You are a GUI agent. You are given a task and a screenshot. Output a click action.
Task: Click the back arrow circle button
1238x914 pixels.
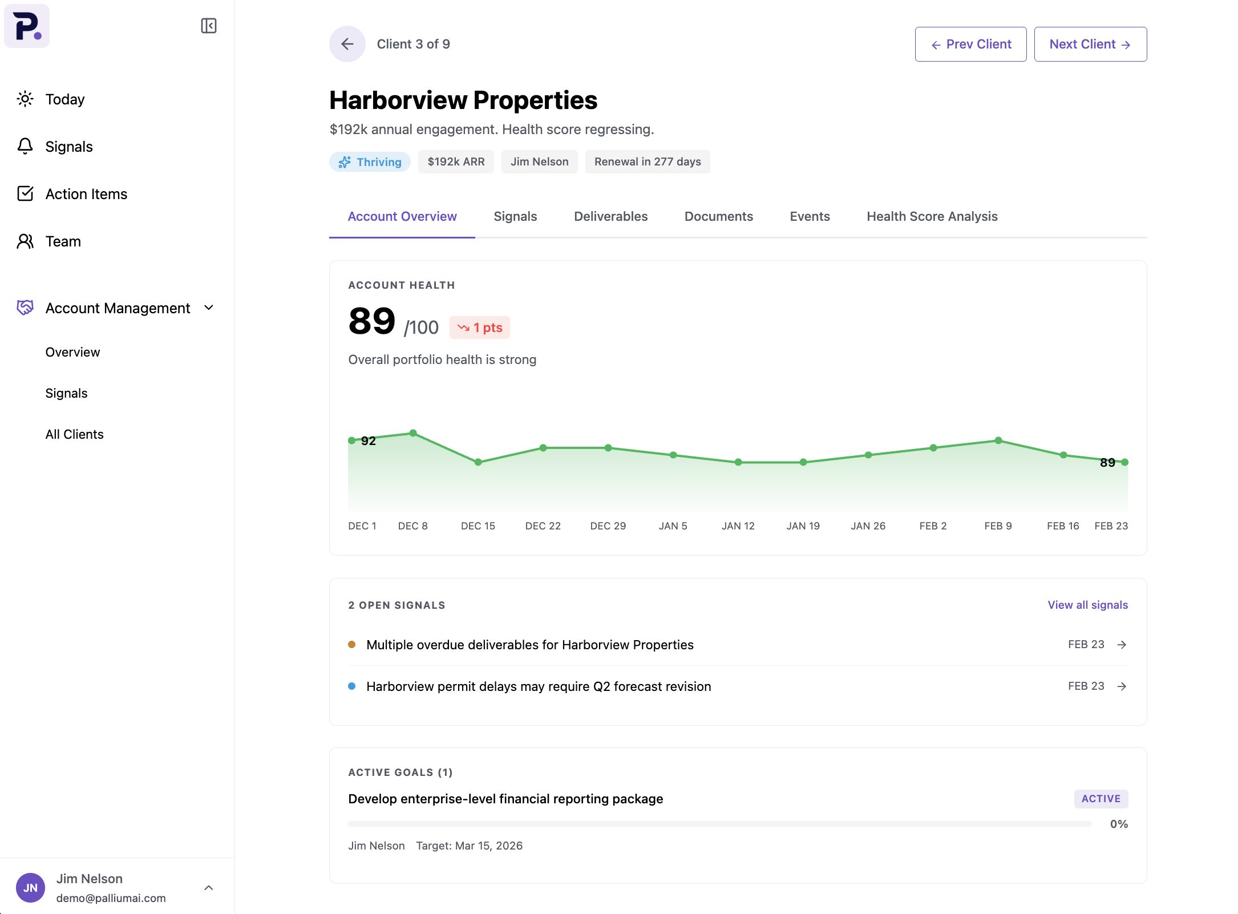click(x=347, y=44)
